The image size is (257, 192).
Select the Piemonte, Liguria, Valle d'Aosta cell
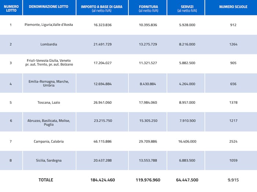(x=49, y=25)
